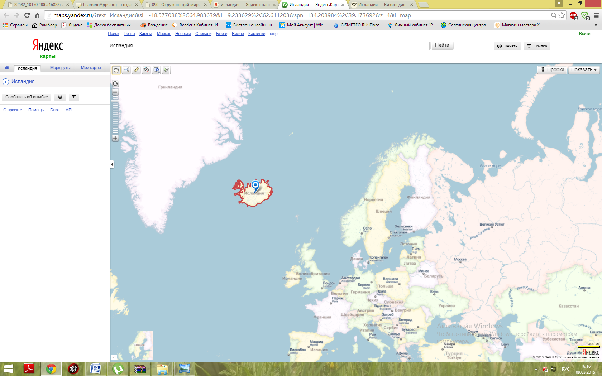Viewport: 602px width, 376px height.
Task: Collapse the left sidebar arrow
Action: [x=112, y=164]
